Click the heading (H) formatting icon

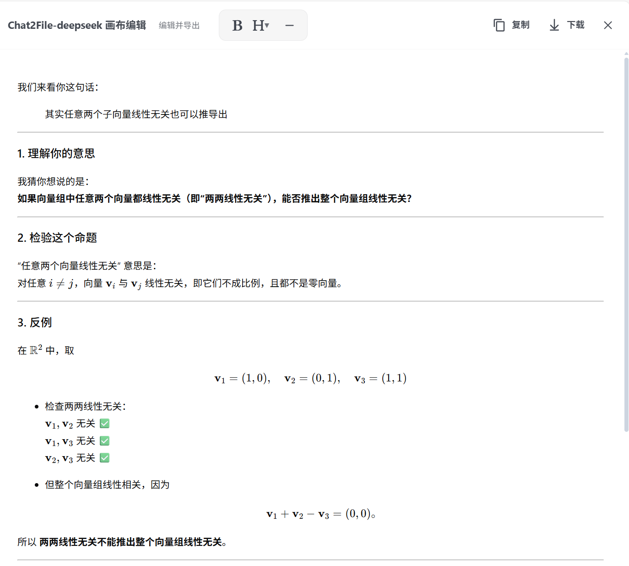(x=259, y=25)
